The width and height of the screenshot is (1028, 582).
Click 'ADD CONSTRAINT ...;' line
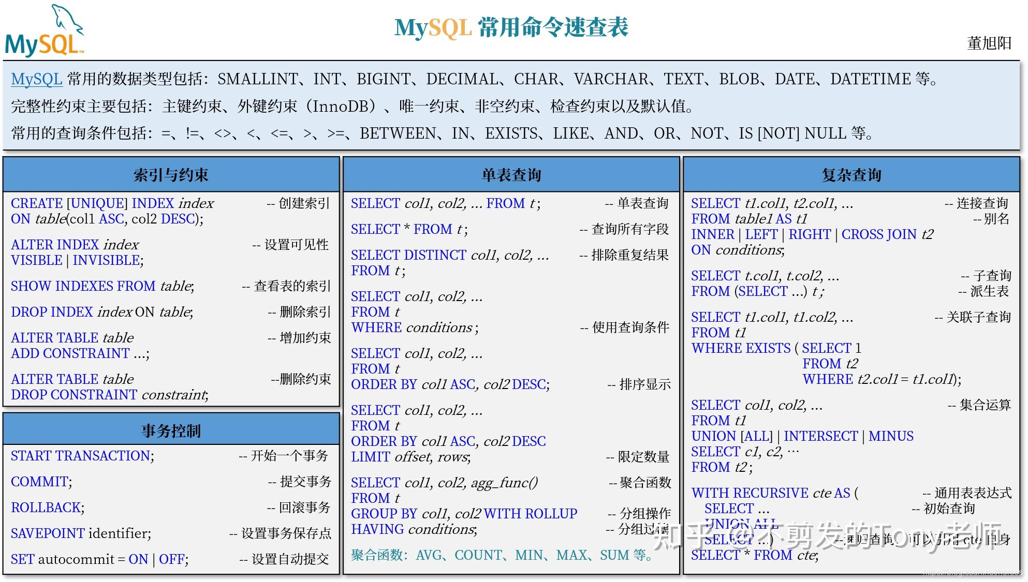(80, 353)
